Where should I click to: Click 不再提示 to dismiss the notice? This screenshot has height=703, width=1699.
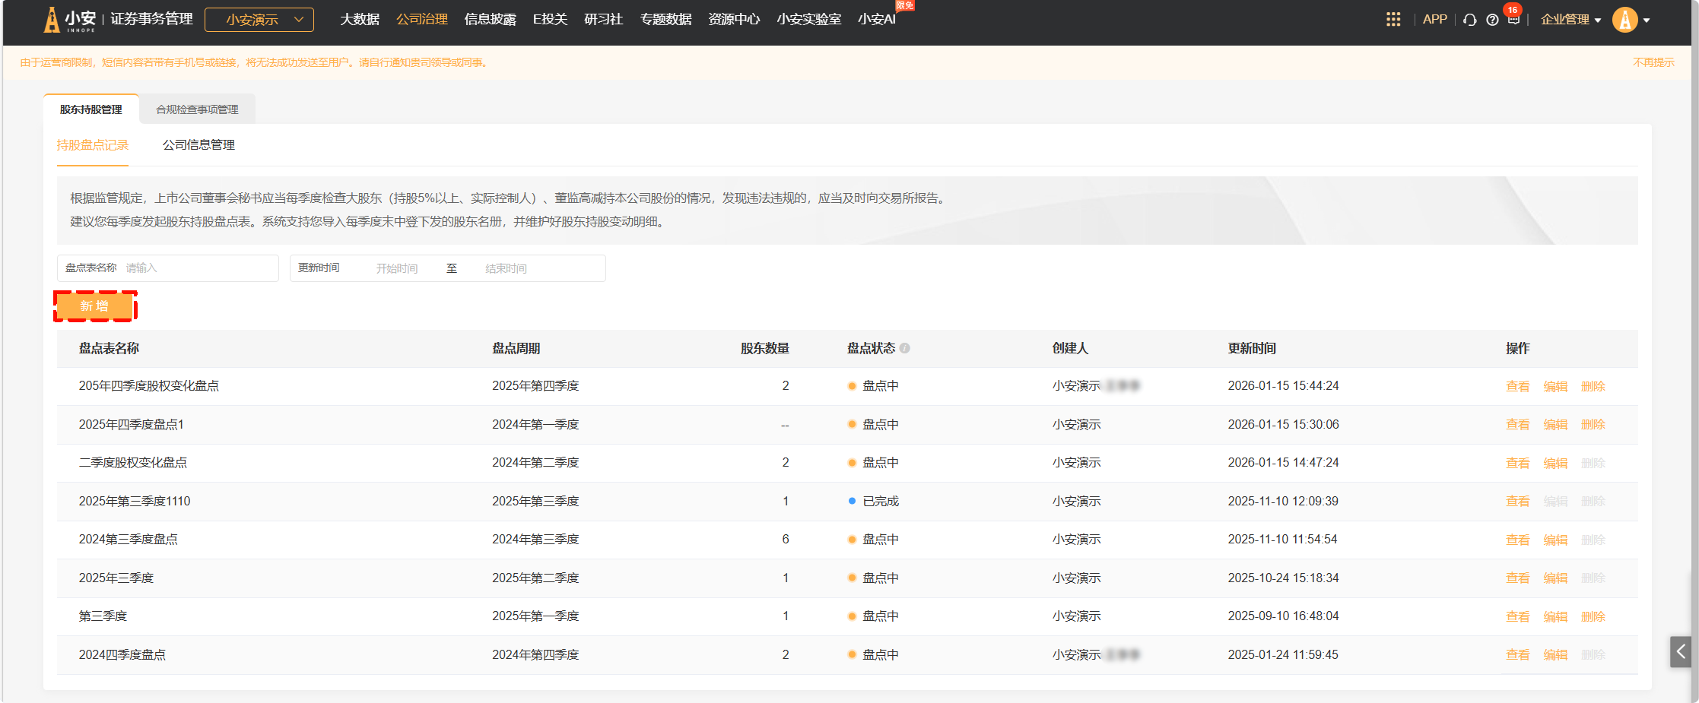[1653, 62]
